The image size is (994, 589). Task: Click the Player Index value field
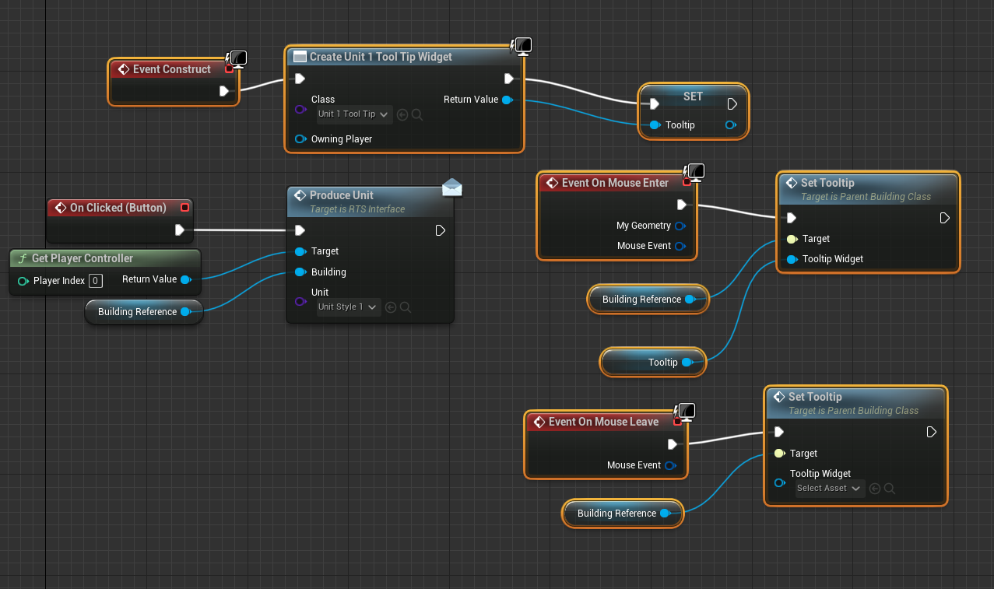click(x=95, y=281)
